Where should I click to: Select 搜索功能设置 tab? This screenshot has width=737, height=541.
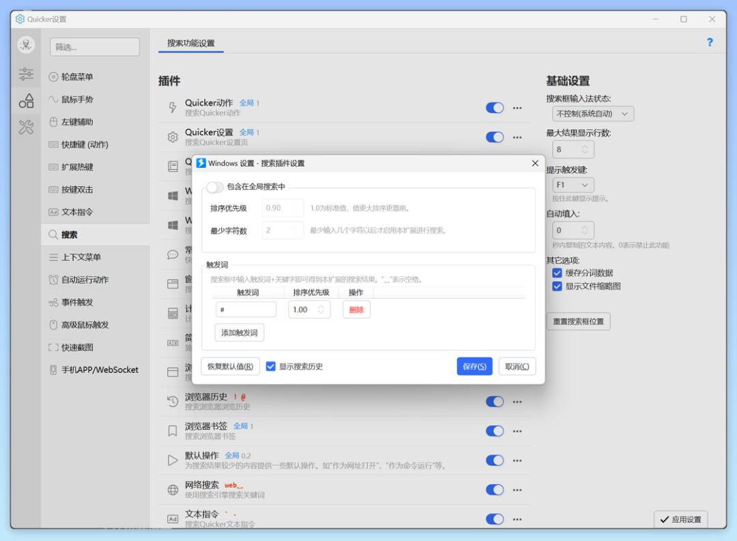(x=191, y=43)
